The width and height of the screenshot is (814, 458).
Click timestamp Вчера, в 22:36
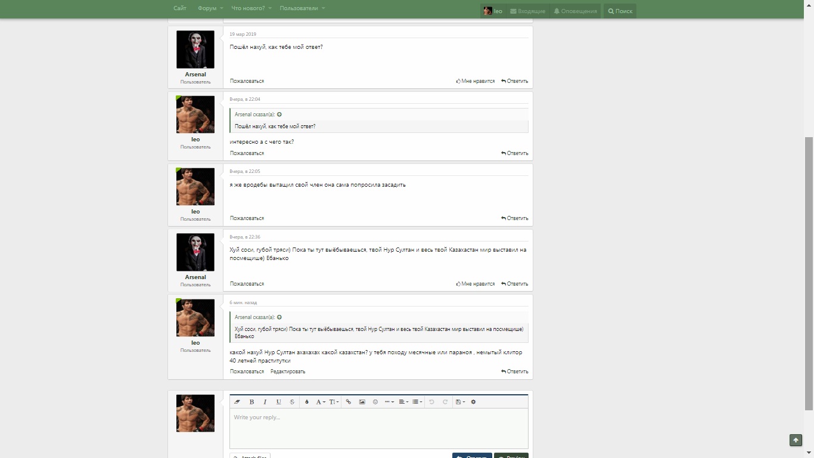click(245, 237)
